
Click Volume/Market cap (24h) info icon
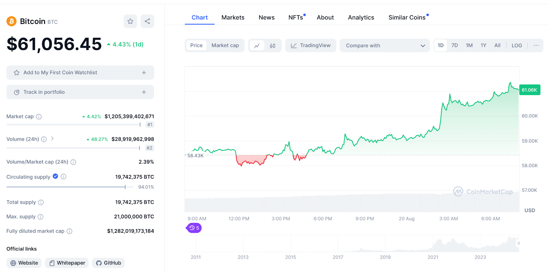[73, 162]
